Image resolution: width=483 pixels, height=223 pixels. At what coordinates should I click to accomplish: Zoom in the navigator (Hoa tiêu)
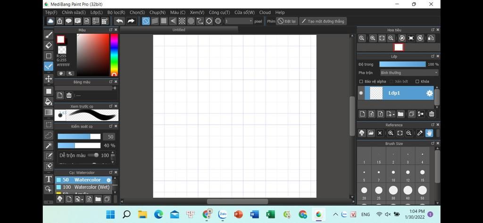(373, 38)
